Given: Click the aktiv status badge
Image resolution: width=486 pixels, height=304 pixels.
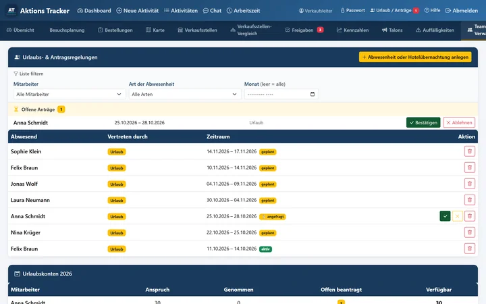Looking at the screenshot, I should [x=266, y=249].
